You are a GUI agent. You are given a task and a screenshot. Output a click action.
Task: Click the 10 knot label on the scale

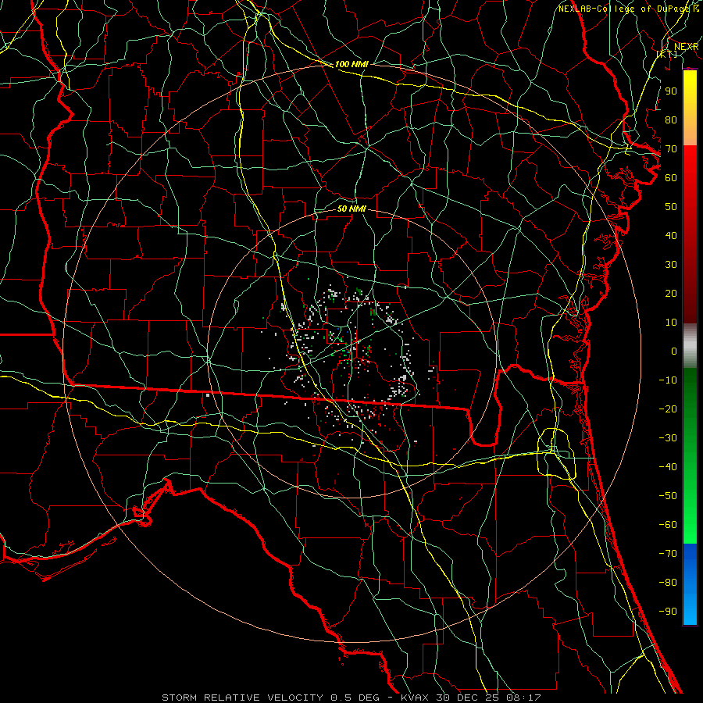tap(671, 323)
